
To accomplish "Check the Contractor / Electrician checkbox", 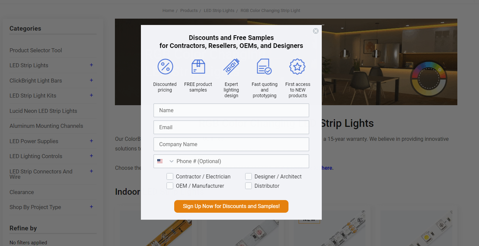I will tap(170, 176).
